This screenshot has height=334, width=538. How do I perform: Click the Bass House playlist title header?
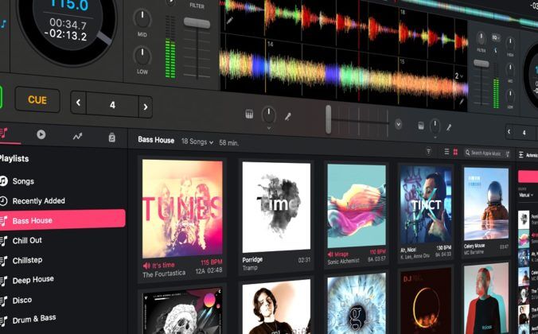(x=156, y=140)
